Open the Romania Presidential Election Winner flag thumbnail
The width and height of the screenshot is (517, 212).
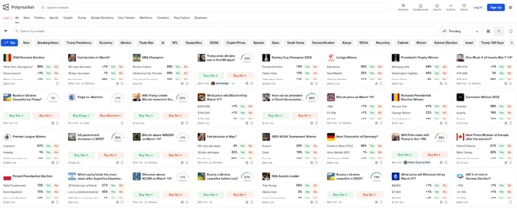(x=395, y=97)
